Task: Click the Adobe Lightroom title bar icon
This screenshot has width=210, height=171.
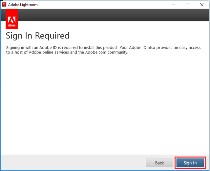Action: tap(4, 5)
